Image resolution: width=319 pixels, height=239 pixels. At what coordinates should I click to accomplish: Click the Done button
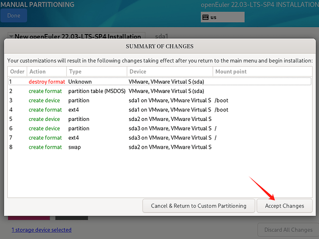point(14,15)
